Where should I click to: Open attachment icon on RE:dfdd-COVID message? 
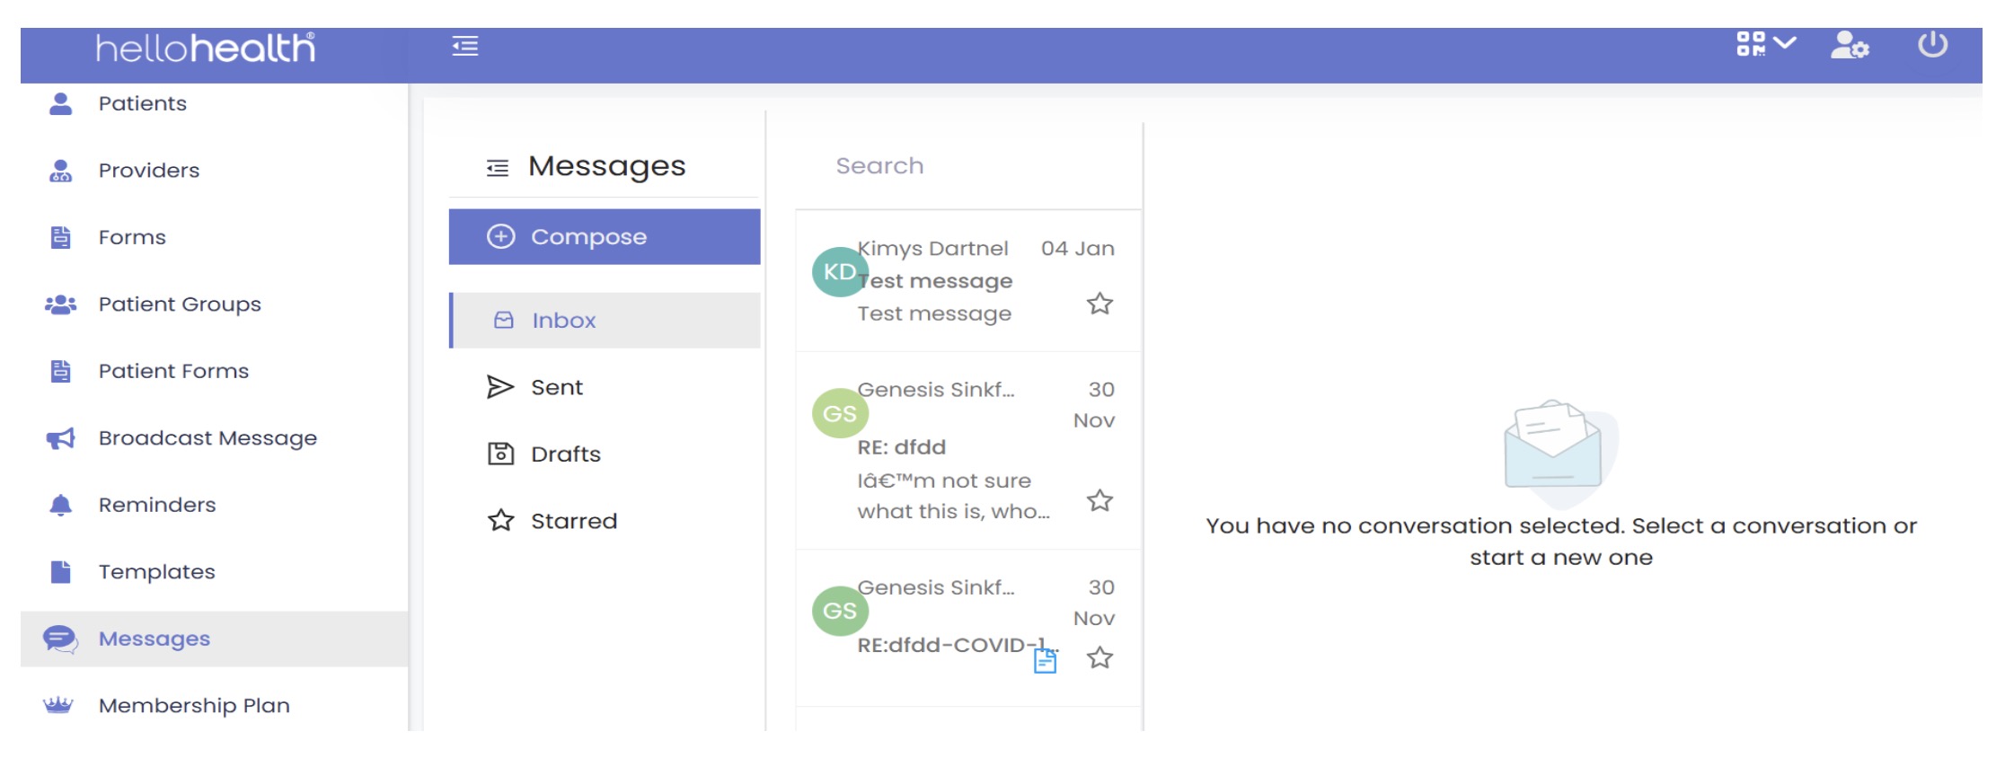(x=1045, y=661)
